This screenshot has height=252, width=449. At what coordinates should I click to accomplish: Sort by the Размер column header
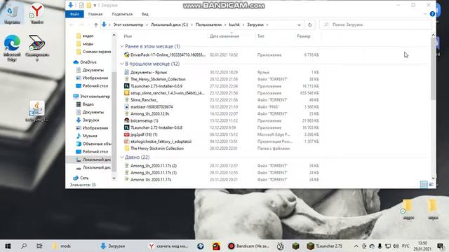click(x=304, y=36)
